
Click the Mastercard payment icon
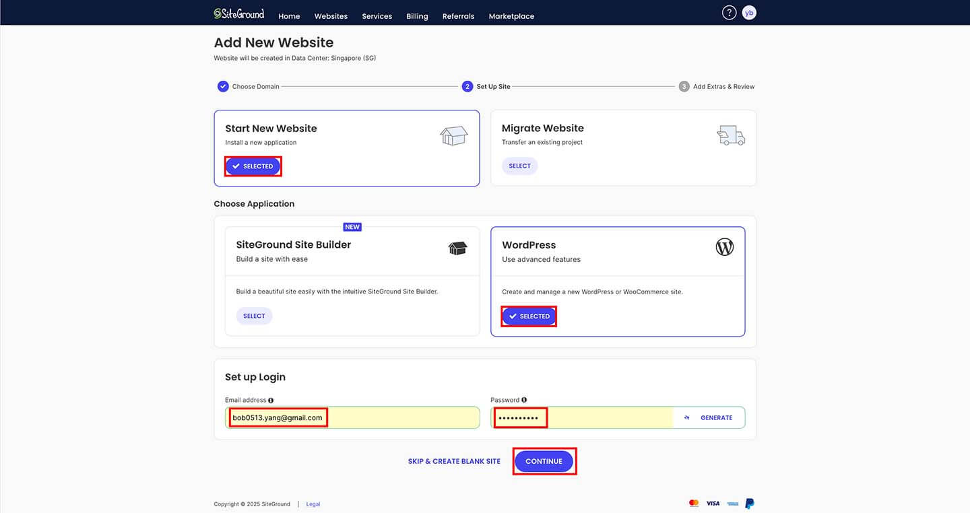click(x=694, y=504)
